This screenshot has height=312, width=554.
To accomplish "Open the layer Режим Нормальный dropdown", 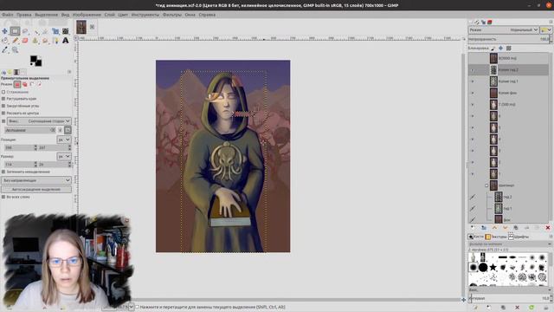I will pyautogui.click(x=504, y=30).
